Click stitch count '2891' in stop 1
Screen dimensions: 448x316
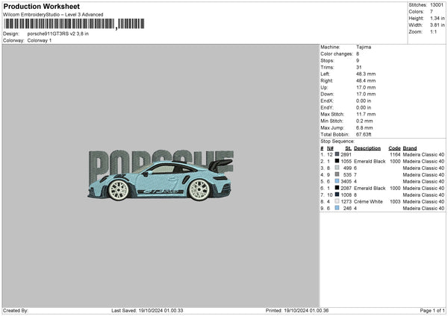tap(346, 154)
